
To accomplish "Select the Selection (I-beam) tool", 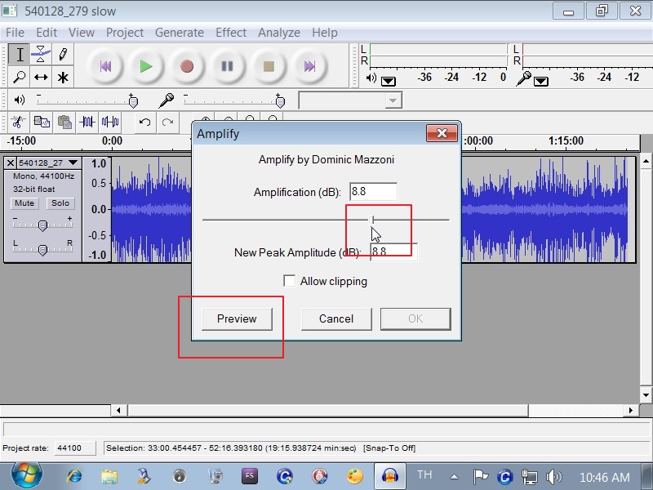I will pos(19,55).
